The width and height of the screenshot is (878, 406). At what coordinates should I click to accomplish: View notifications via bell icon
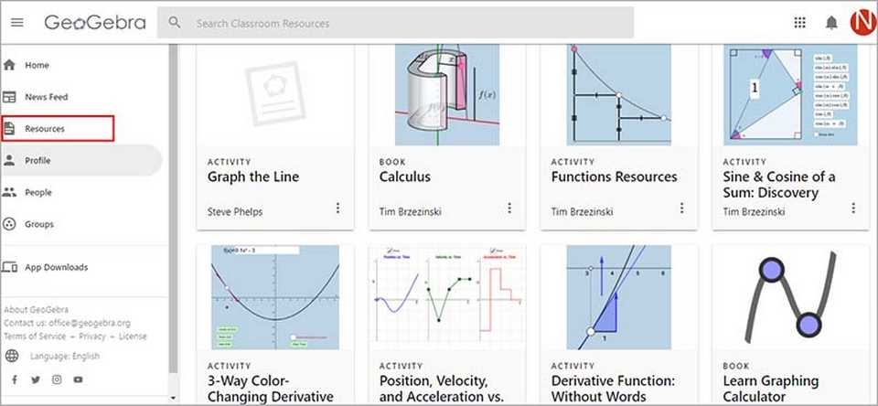click(831, 23)
